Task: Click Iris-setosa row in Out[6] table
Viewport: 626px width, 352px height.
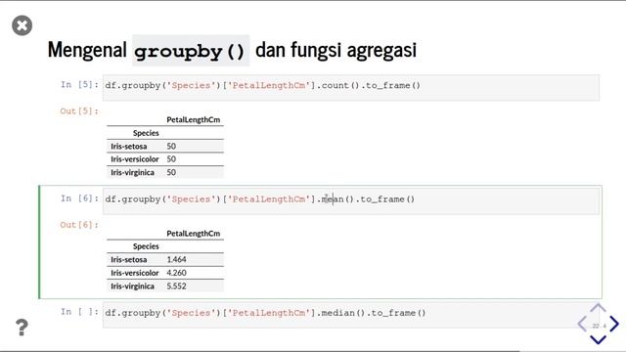Action: click(x=165, y=260)
